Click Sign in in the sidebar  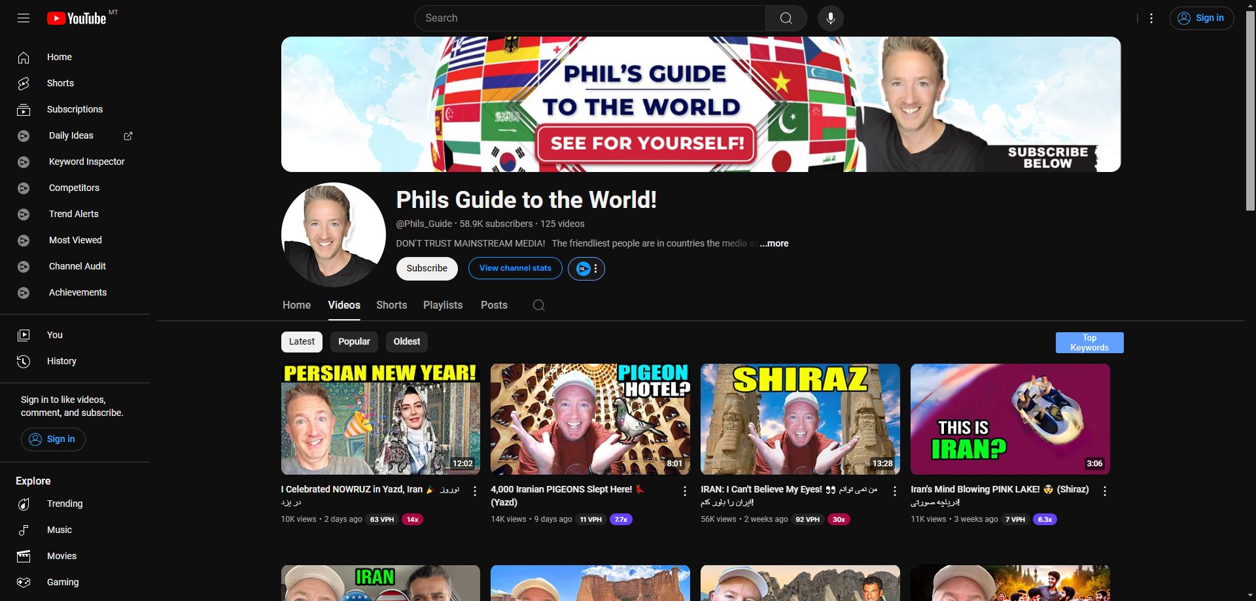(53, 439)
